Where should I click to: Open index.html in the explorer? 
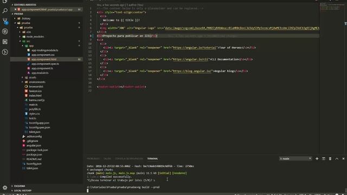click(35, 95)
